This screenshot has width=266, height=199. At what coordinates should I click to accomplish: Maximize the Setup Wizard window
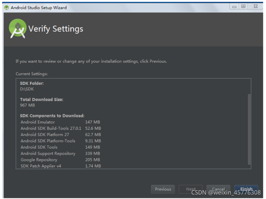pos(243,6)
